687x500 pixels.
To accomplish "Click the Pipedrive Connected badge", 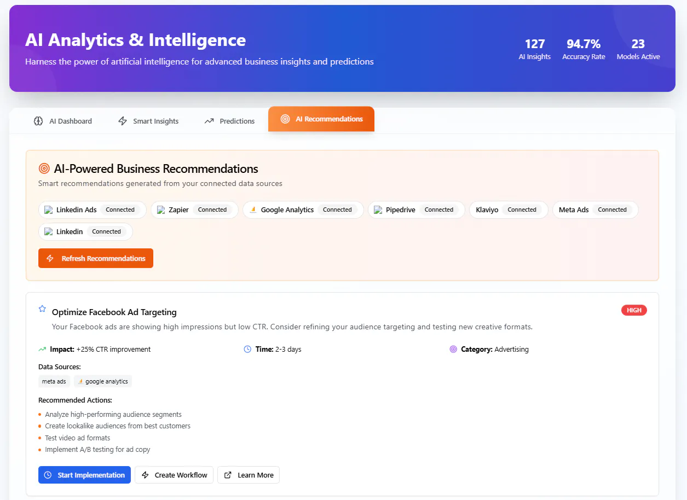I will [439, 210].
